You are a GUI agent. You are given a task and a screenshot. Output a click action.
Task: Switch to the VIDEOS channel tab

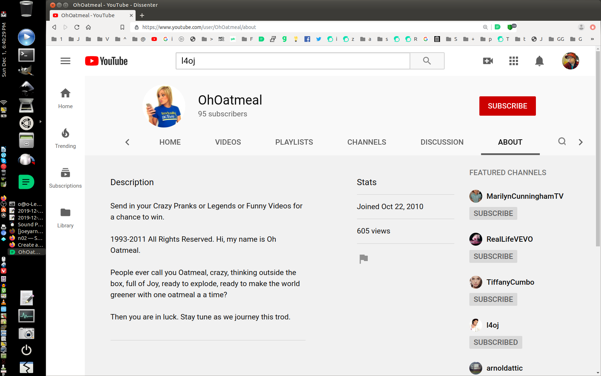point(228,142)
